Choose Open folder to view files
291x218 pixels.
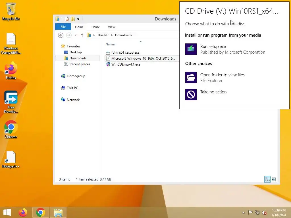tap(222, 77)
